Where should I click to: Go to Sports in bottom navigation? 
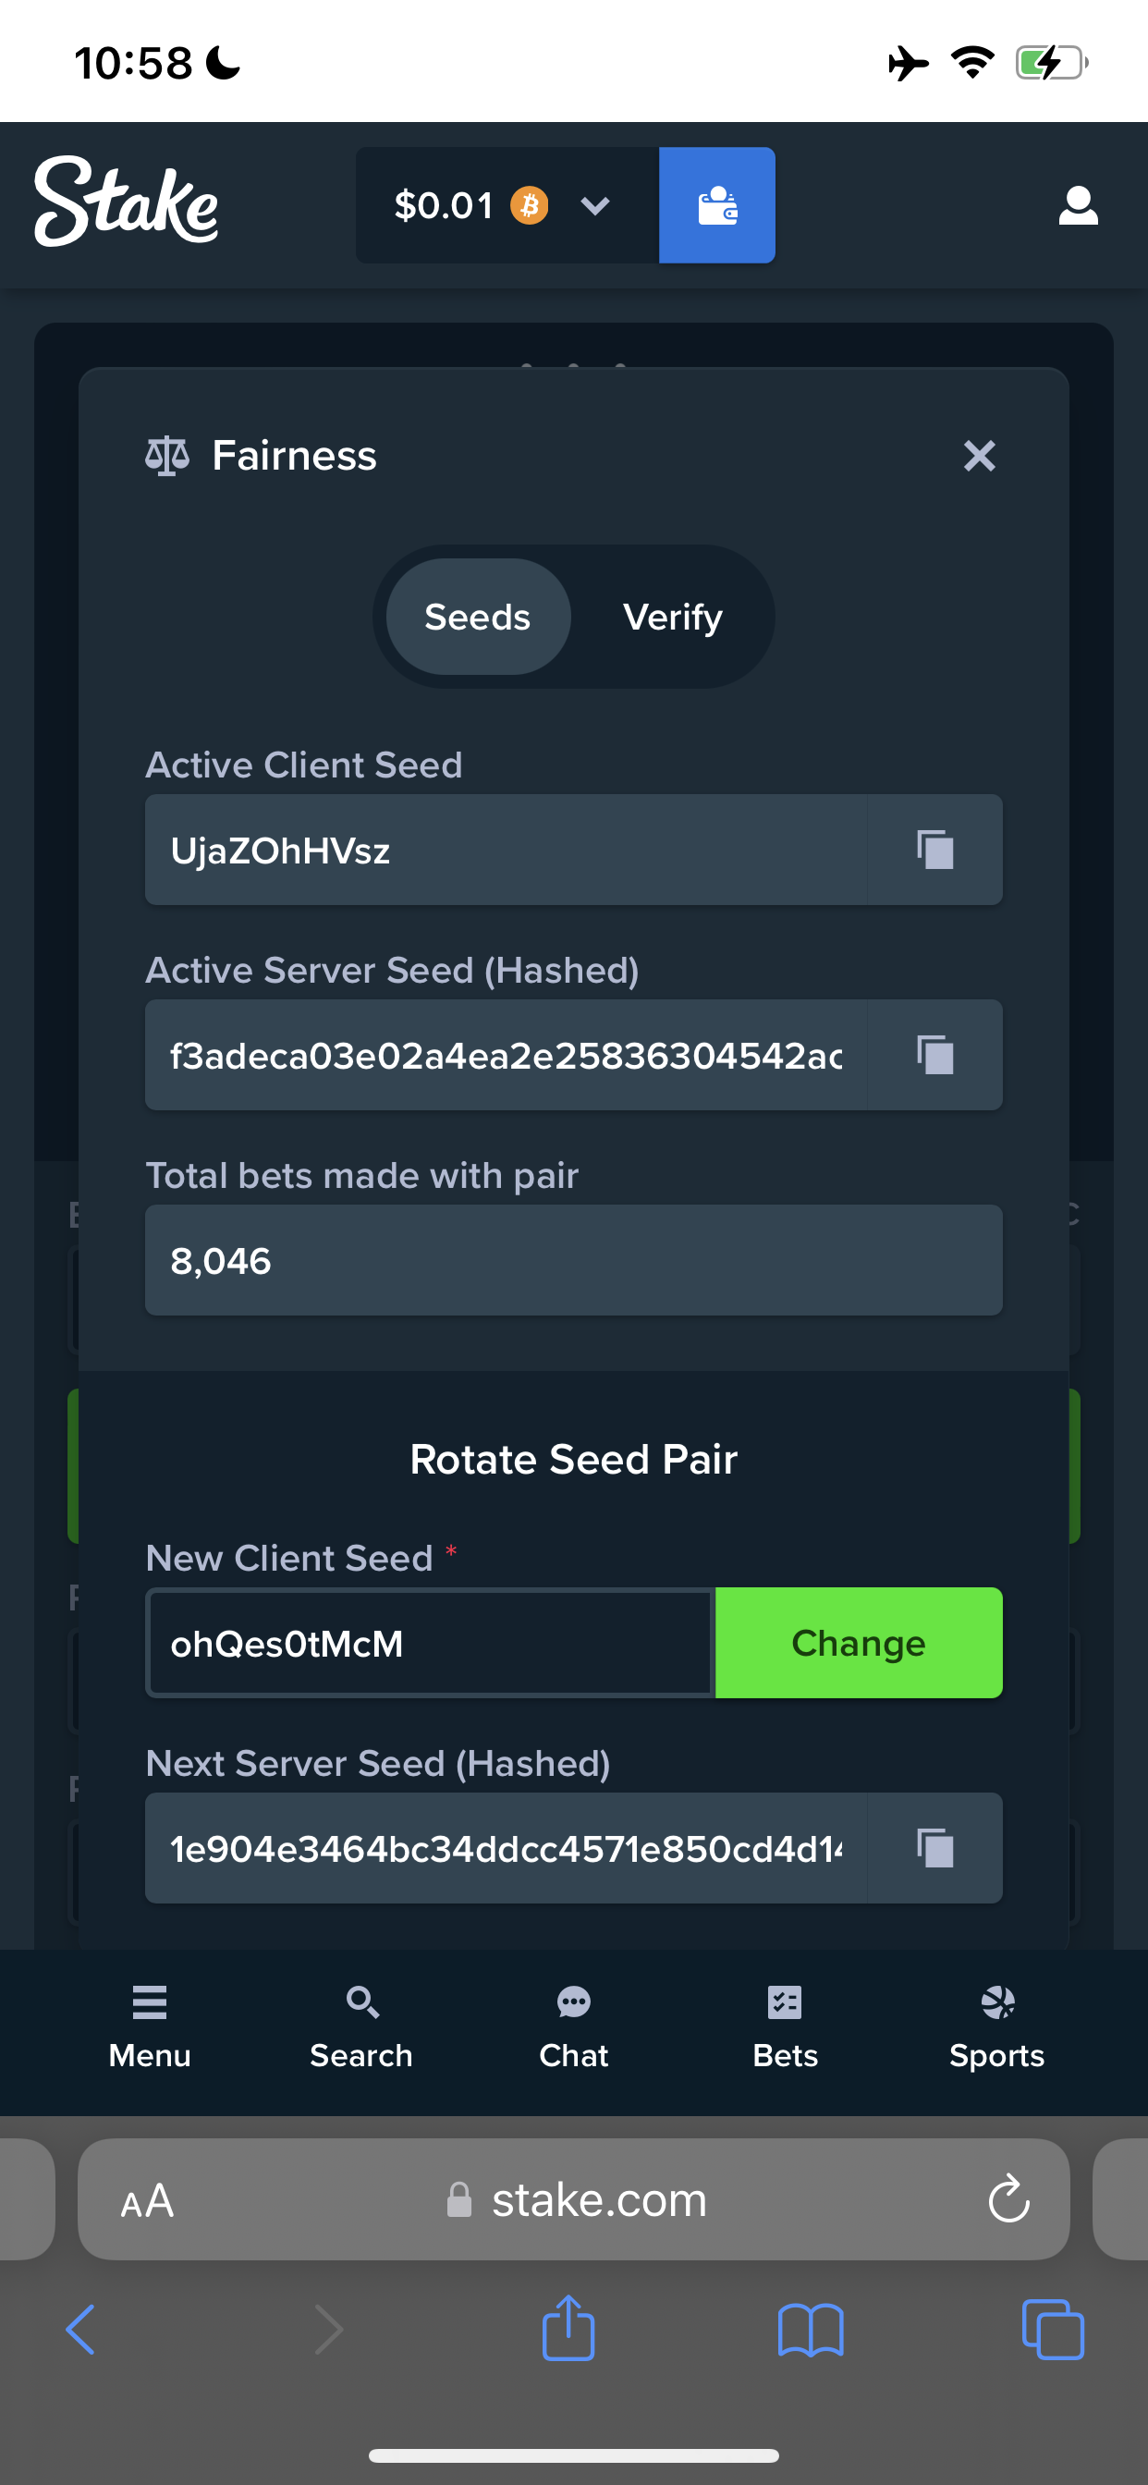997,2026
